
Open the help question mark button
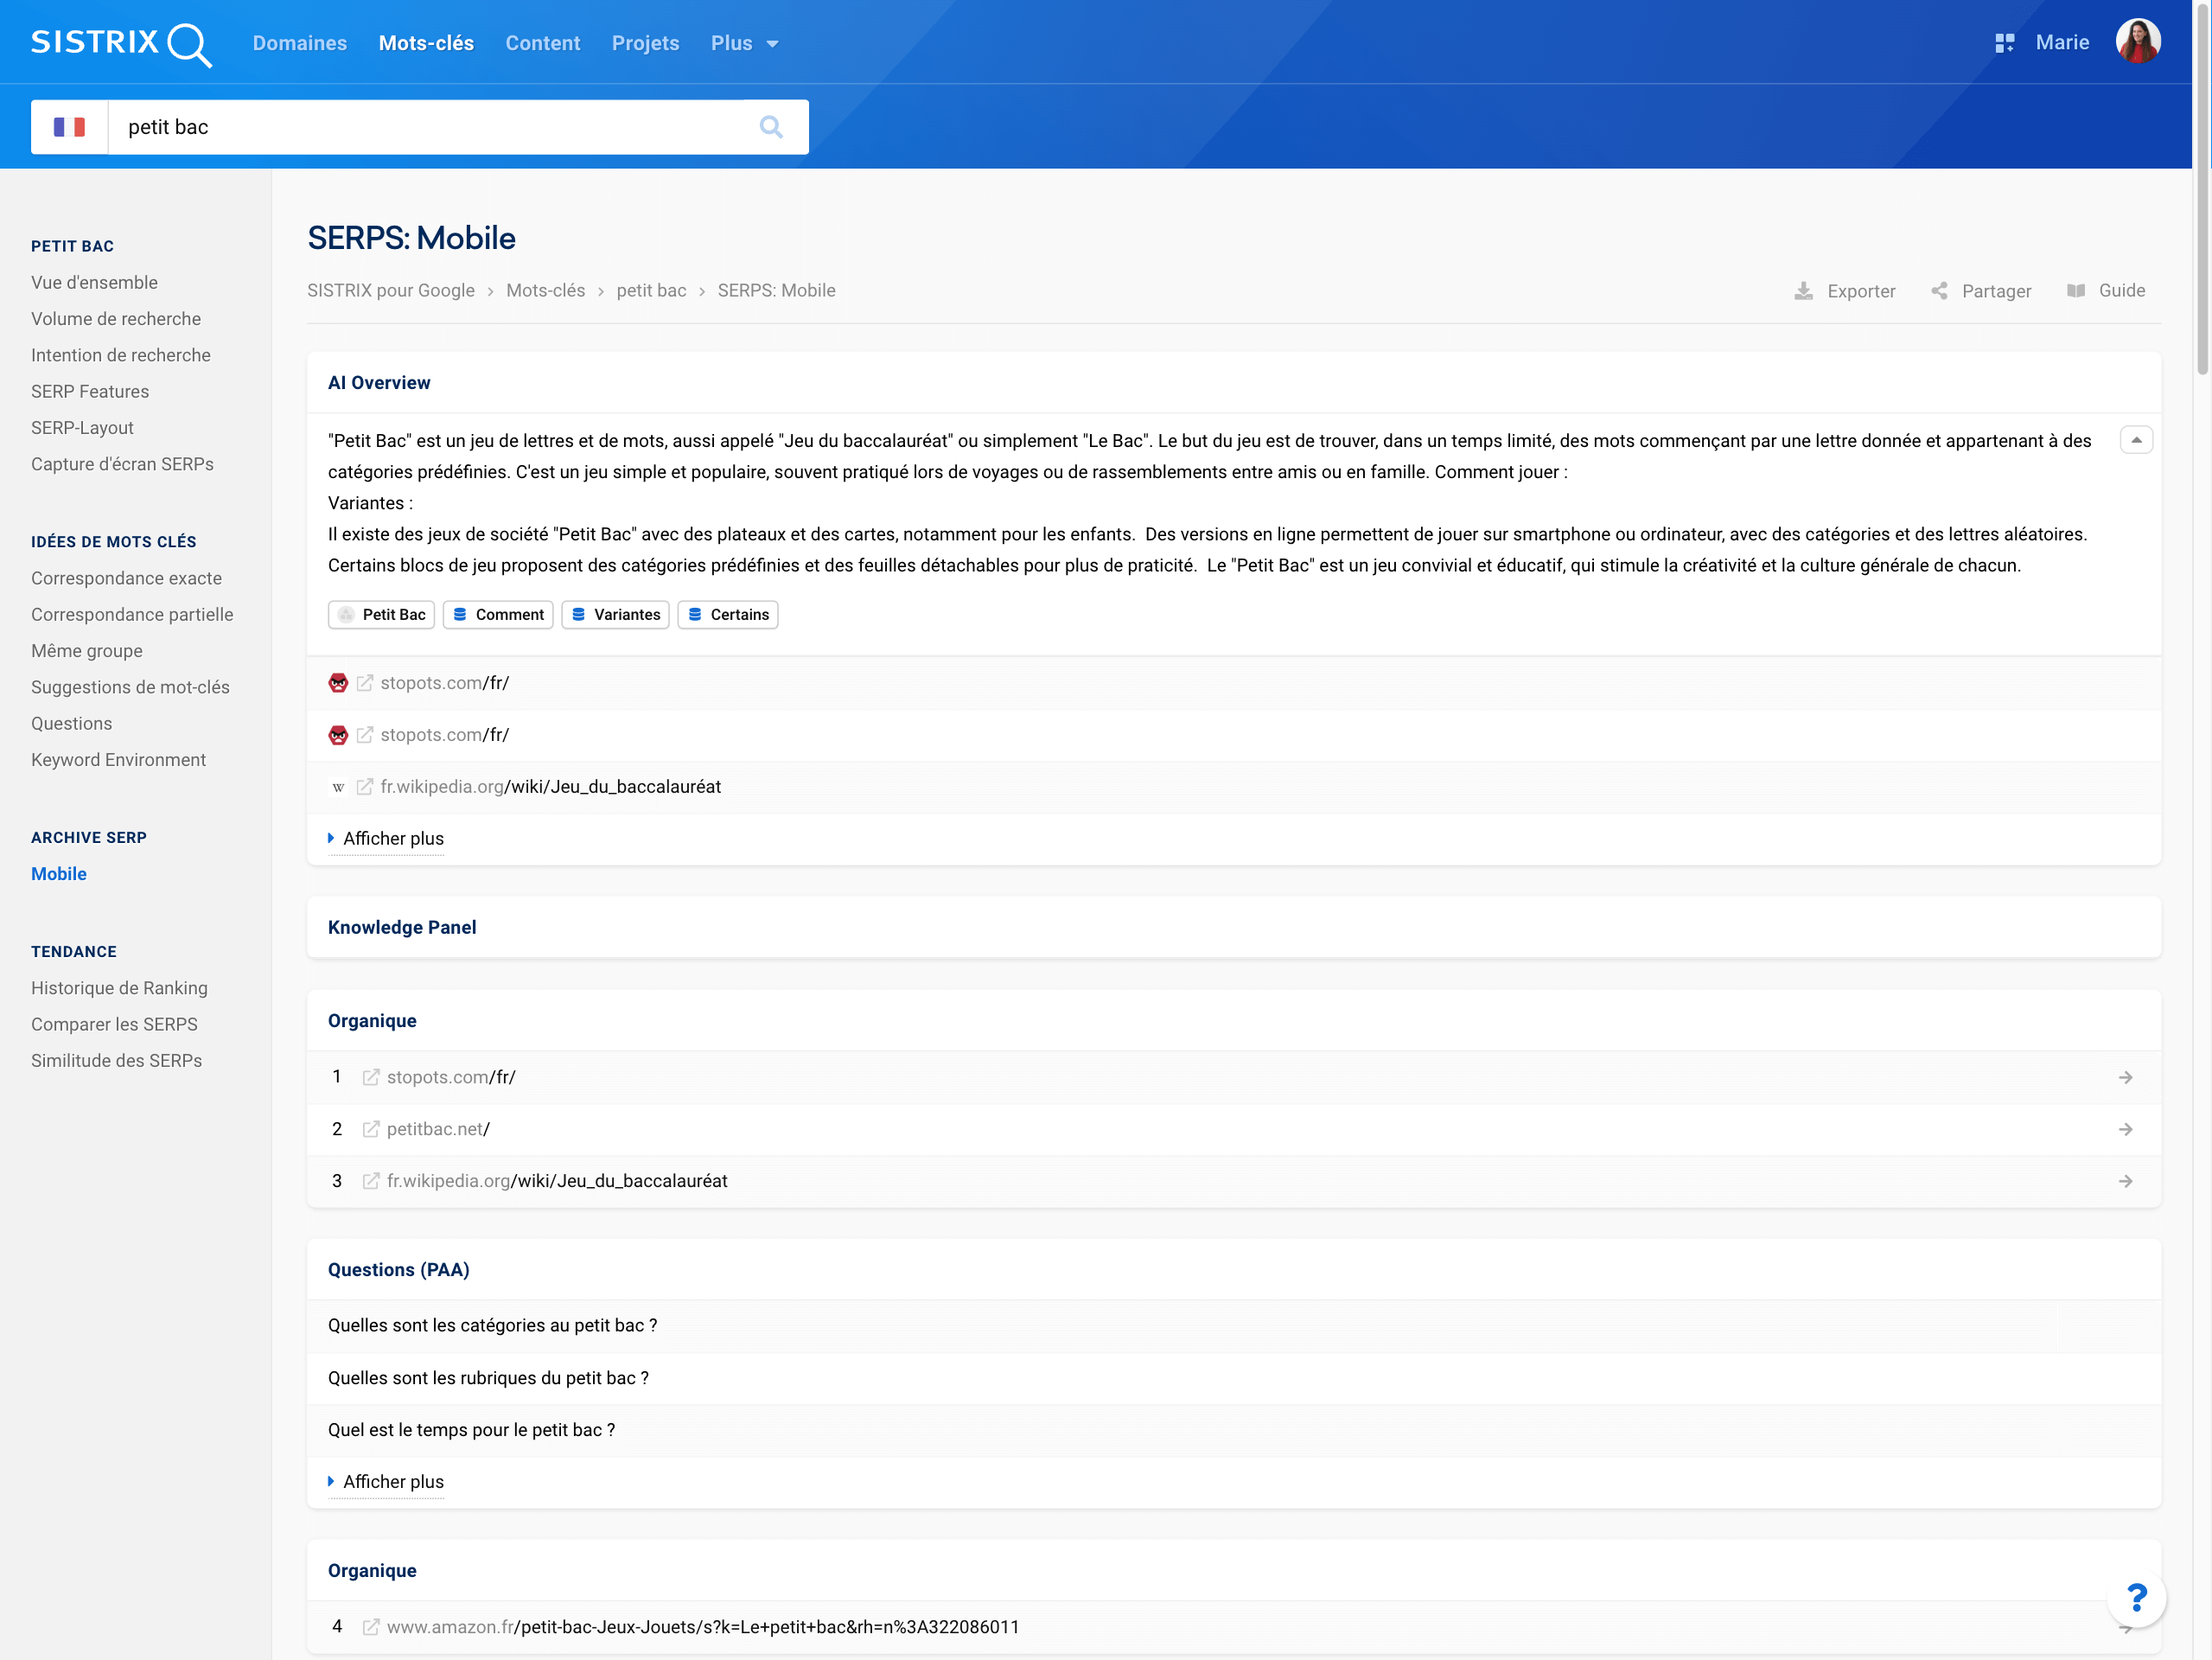2136,1598
